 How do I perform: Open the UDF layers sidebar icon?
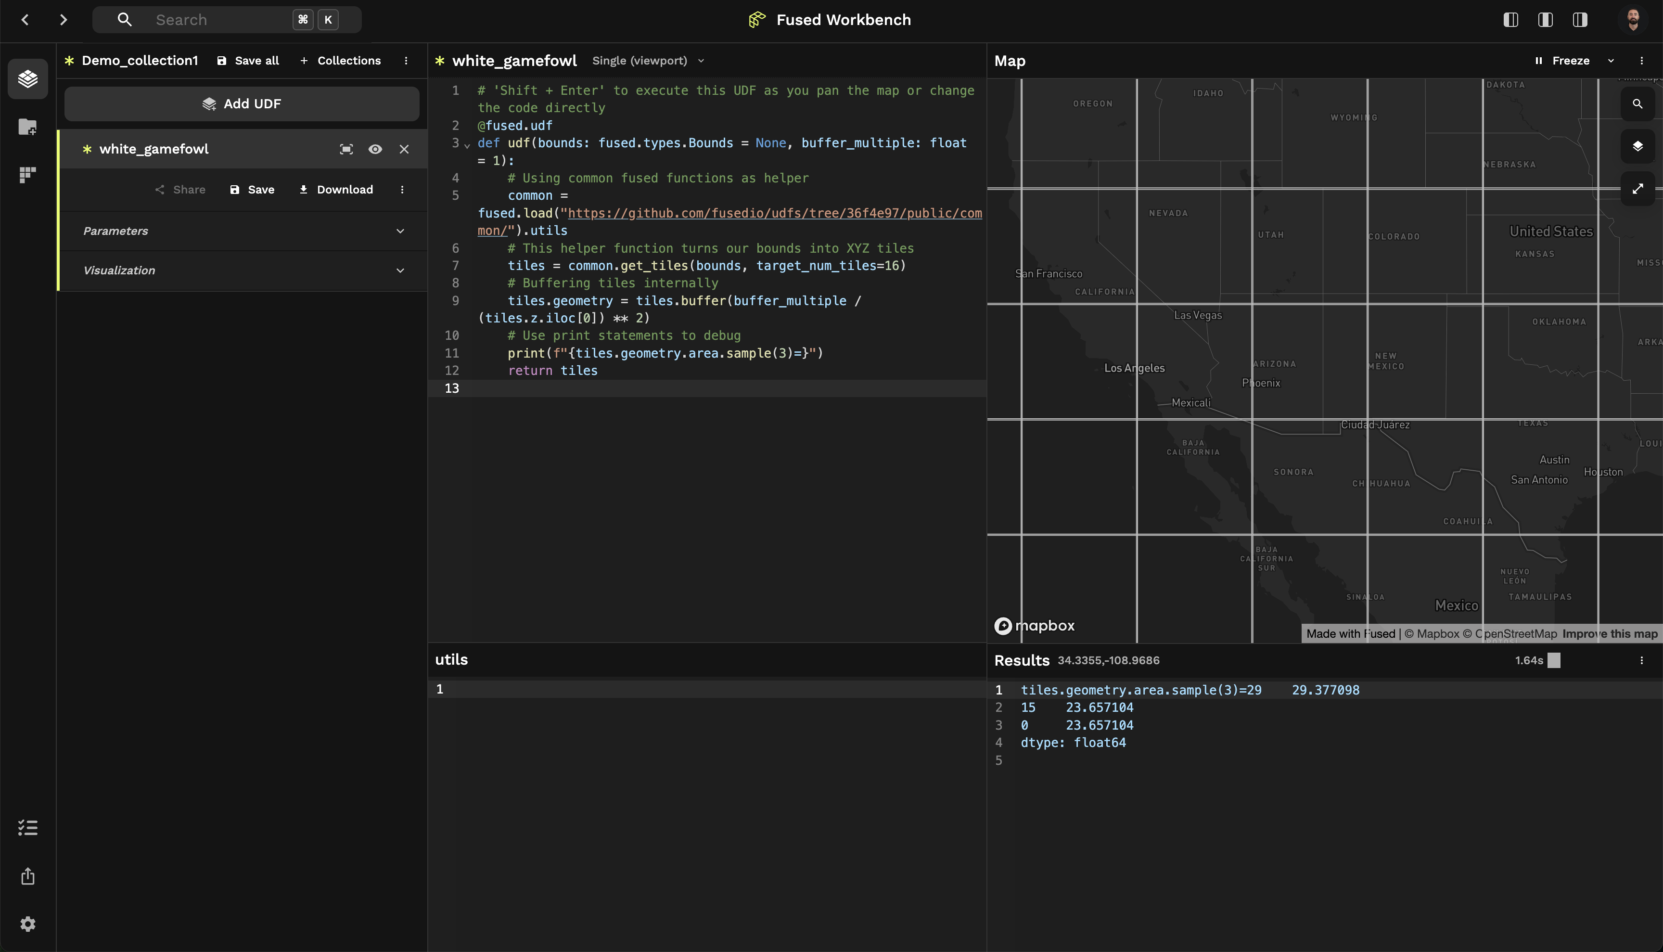(x=27, y=78)
